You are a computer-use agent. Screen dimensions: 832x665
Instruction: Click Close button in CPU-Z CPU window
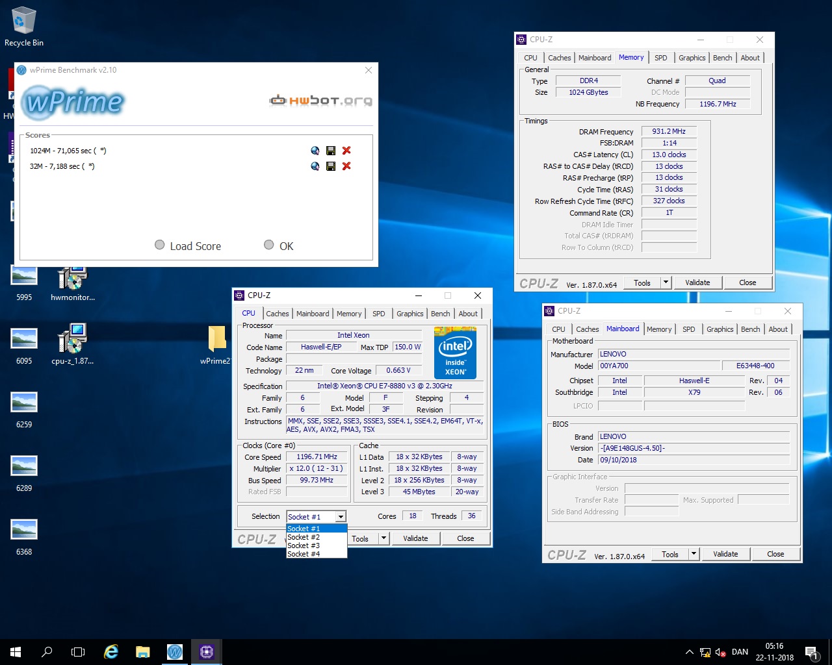point(465,538)
